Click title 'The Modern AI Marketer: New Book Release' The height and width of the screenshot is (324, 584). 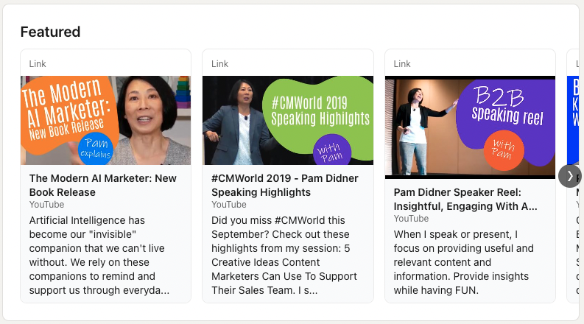pyautogui.click(x=103, y=185)
